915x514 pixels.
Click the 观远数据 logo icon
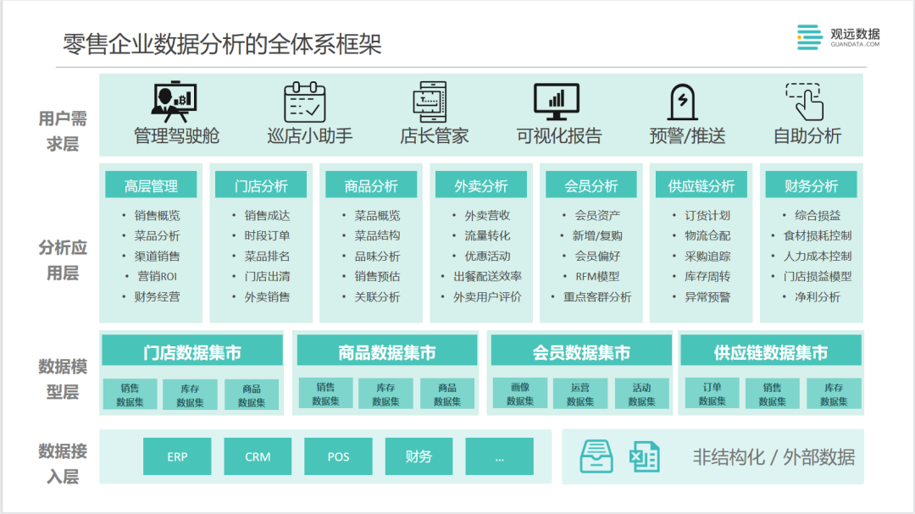click(809, 36)
